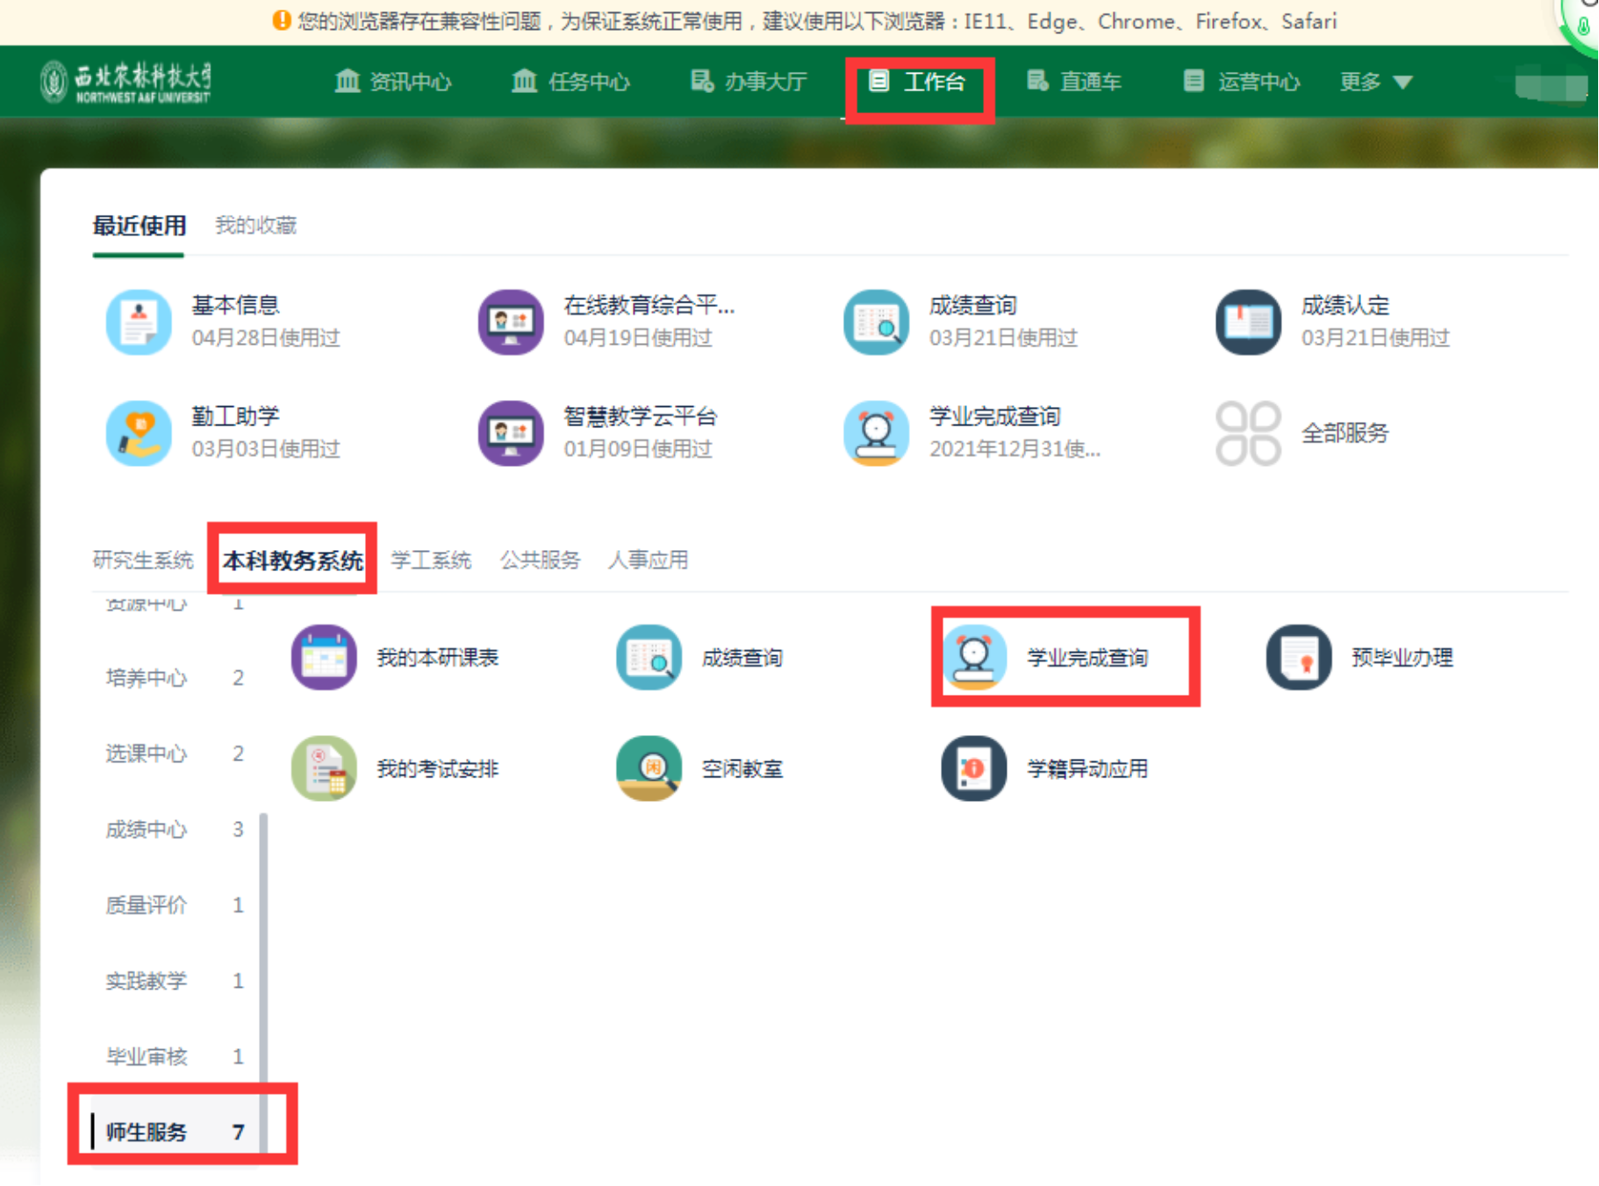The width and height of the screenshot is (1599, 1186).
Task: Open 预毕业办理 certificate icon
Action: click(1299, 658)
